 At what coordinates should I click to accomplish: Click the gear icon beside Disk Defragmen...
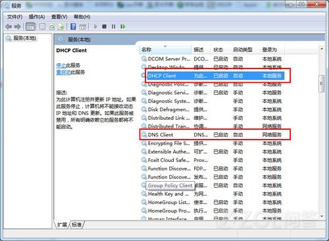click(144, 109)
